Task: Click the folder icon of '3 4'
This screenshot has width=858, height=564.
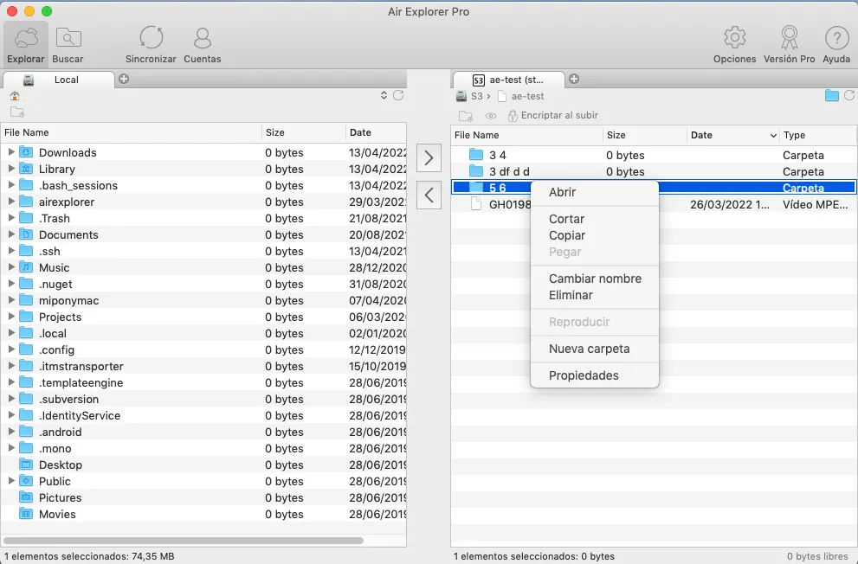Action: 476,155
